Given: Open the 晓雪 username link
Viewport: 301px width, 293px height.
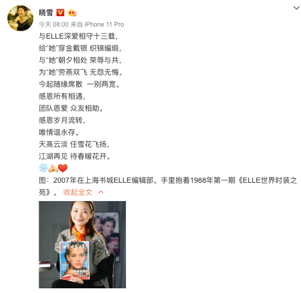Looking at the screenshot, I should click(46, 13).
